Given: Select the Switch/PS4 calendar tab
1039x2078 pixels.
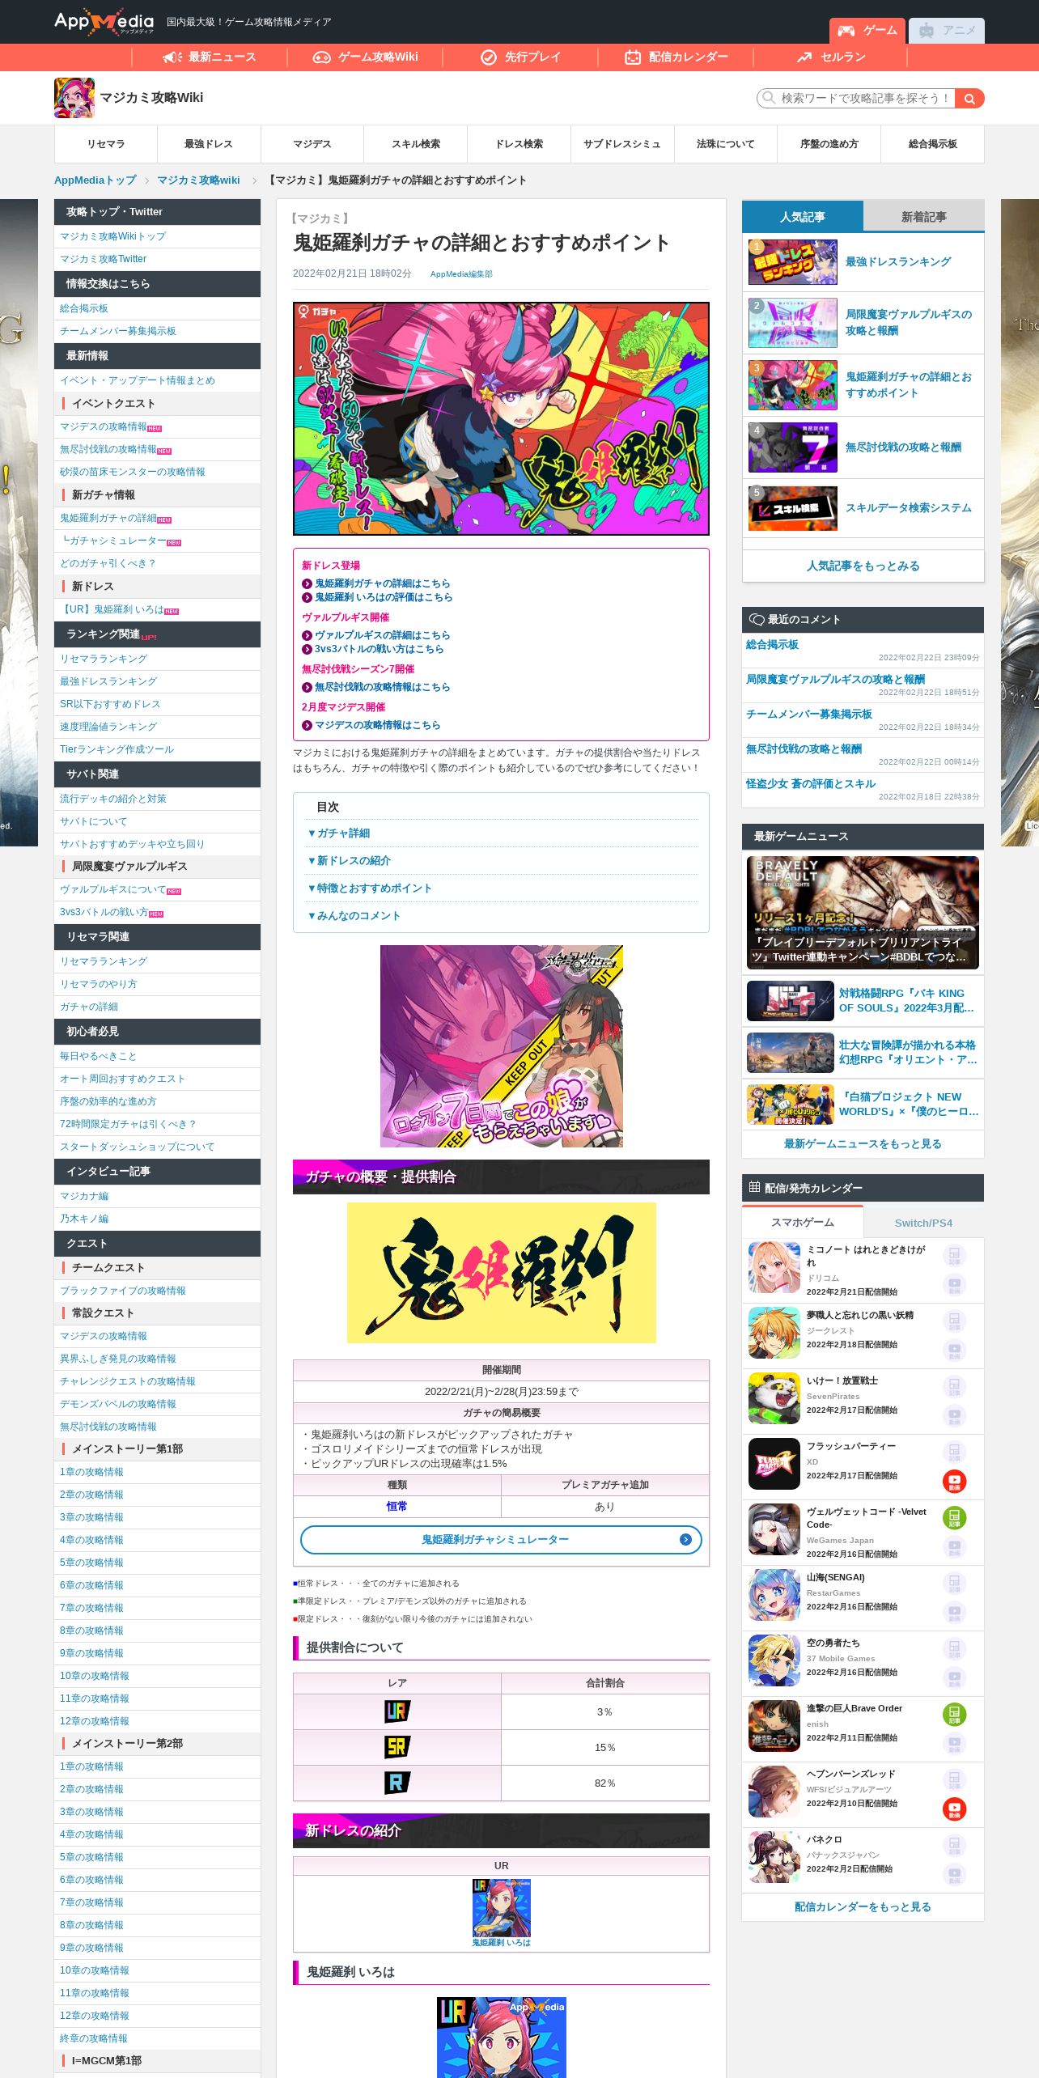Looking at the screenshot, I should pos(923,1223).
